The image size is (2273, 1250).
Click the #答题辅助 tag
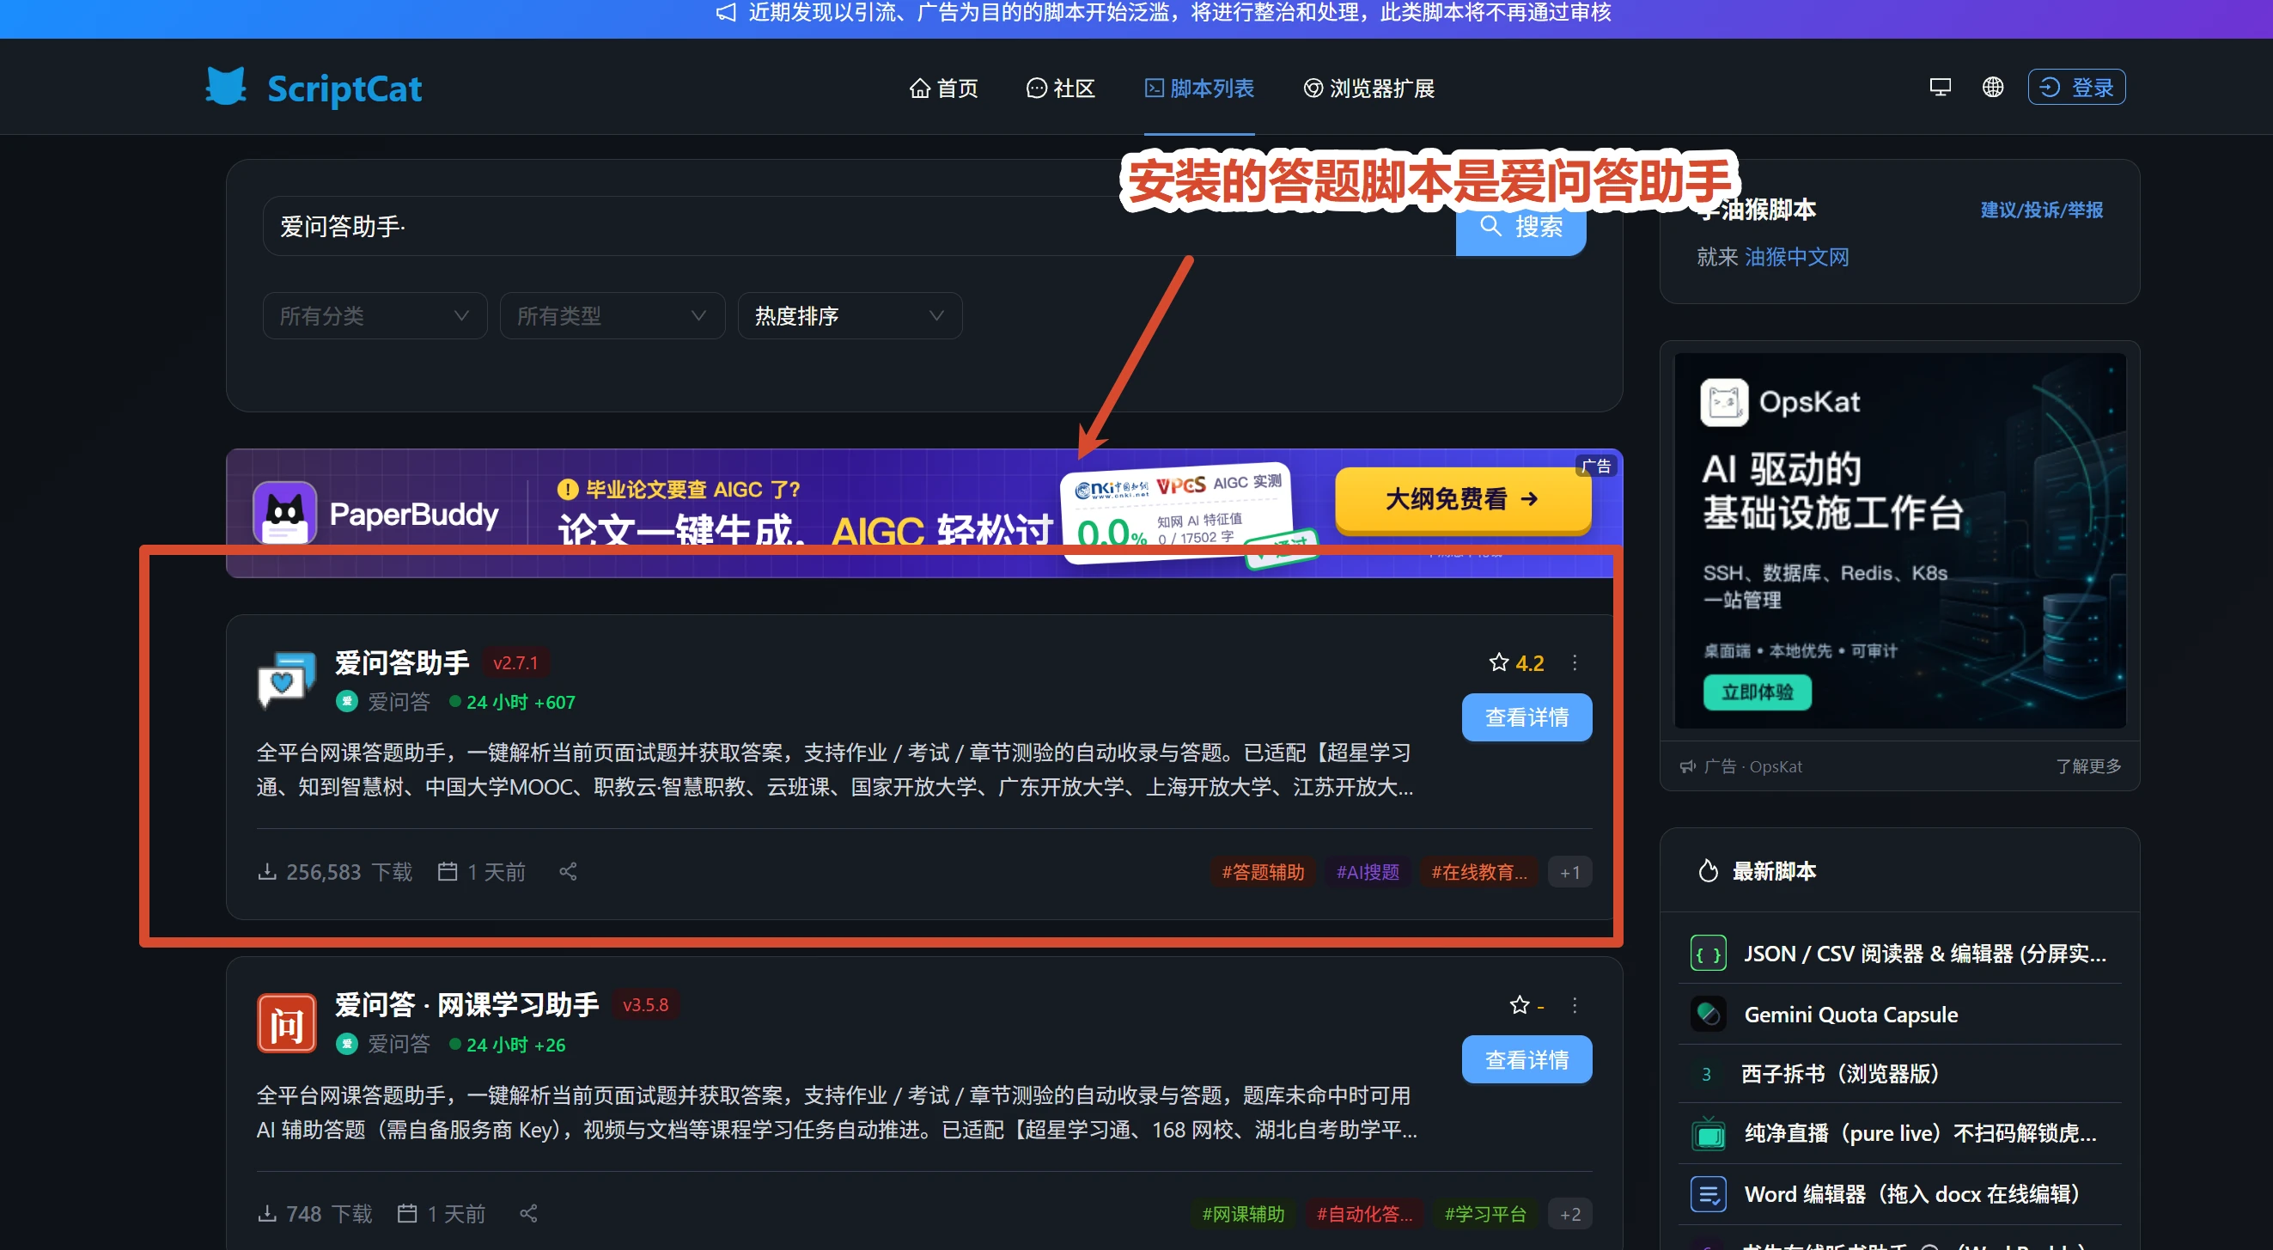(1263, 871)
